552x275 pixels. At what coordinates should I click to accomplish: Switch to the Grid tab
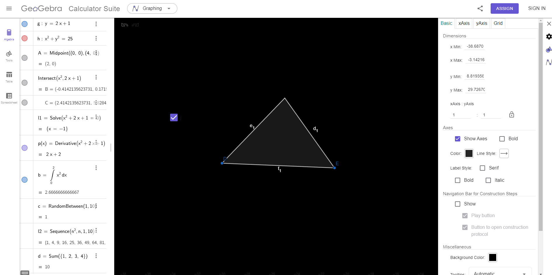tap(498, 23)
